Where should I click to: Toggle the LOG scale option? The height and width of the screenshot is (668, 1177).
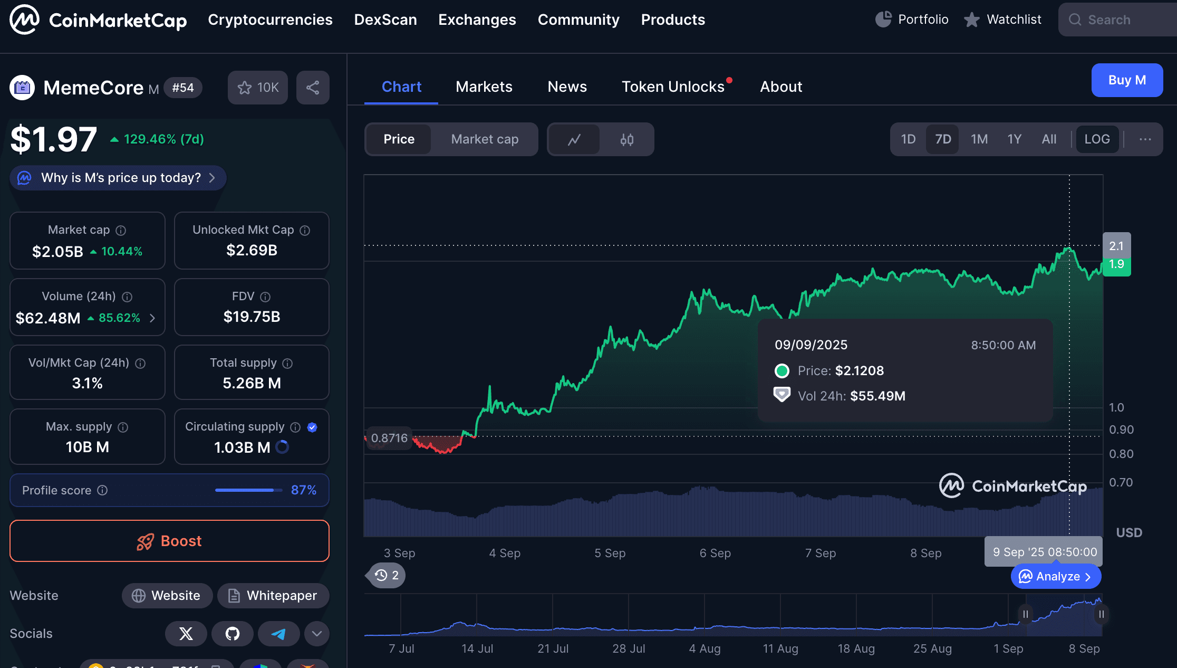point(1097,139)
